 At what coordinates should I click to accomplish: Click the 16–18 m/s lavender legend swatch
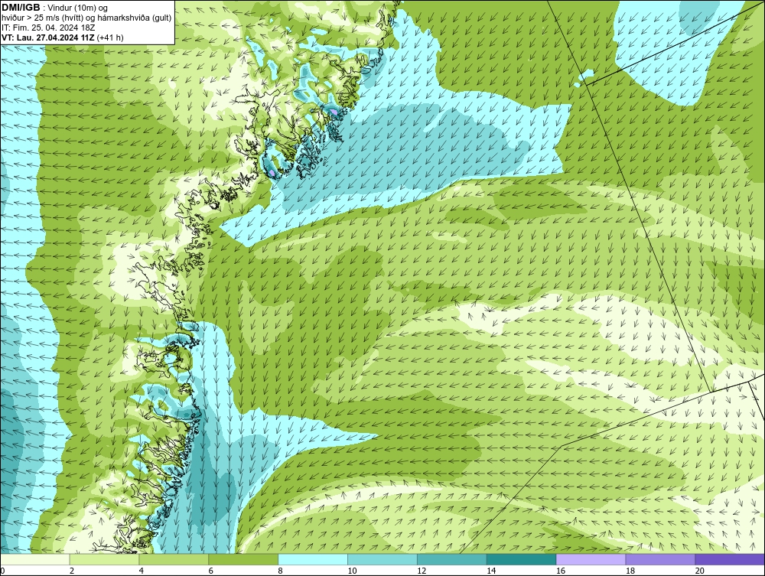coord(591,559)
